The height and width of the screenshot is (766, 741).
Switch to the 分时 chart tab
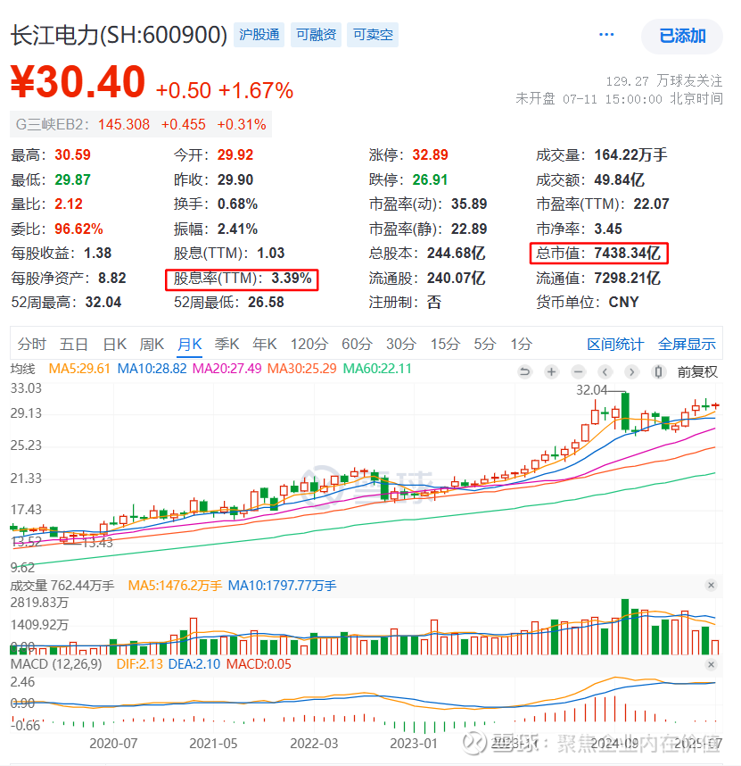point(32,345)
